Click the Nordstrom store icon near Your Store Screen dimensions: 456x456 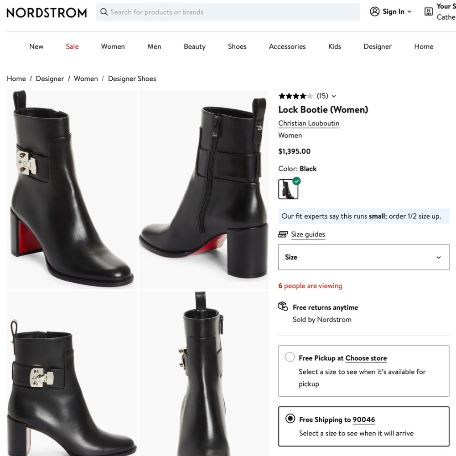coord(428,11)
